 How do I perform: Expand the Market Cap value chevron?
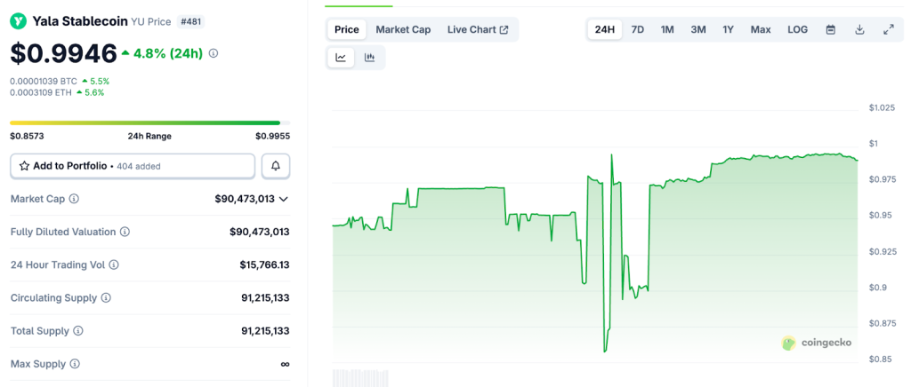(x=284, y=199)
